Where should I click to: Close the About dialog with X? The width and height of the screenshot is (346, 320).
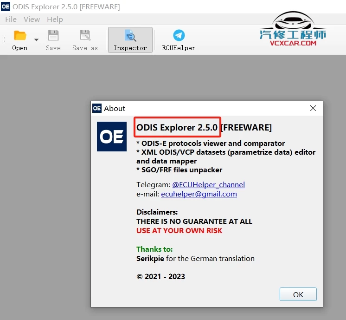[313, 108]
